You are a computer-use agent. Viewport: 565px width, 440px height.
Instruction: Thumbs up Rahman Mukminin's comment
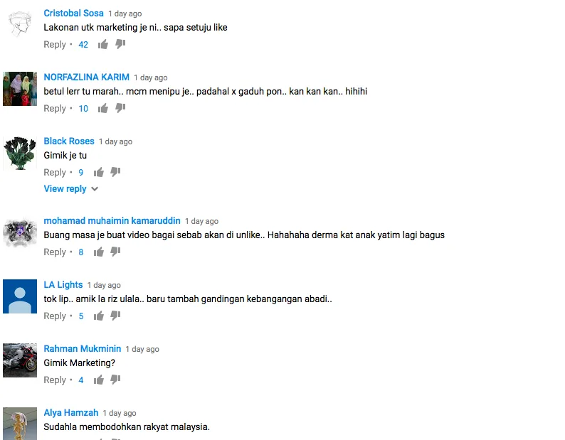[x=98, y=380]
